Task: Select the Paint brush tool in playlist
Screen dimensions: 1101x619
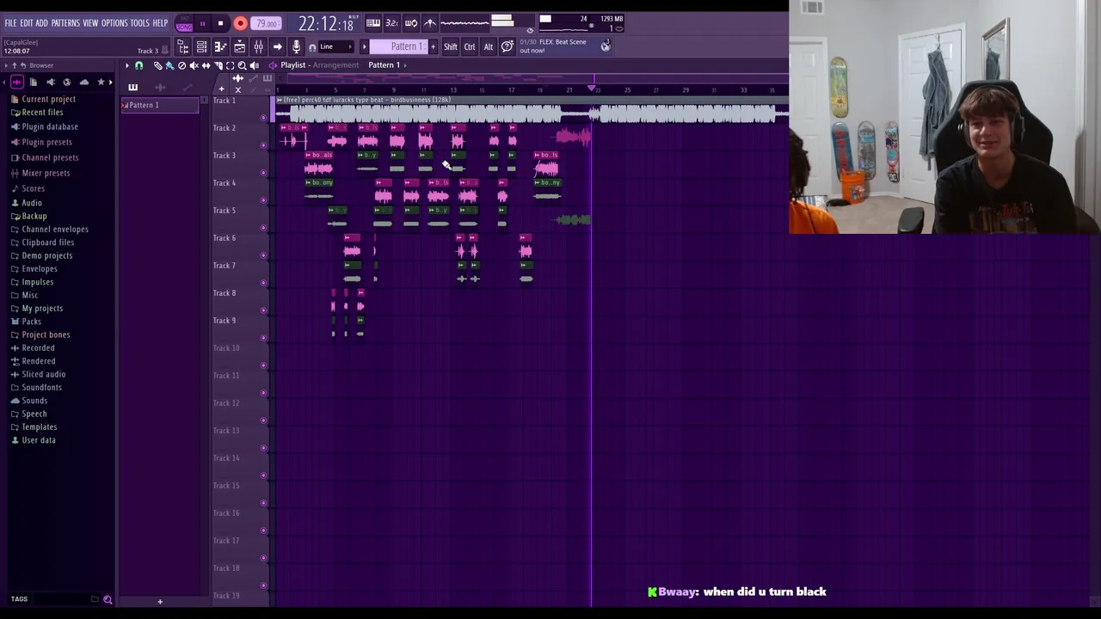Action: (169, 65)
